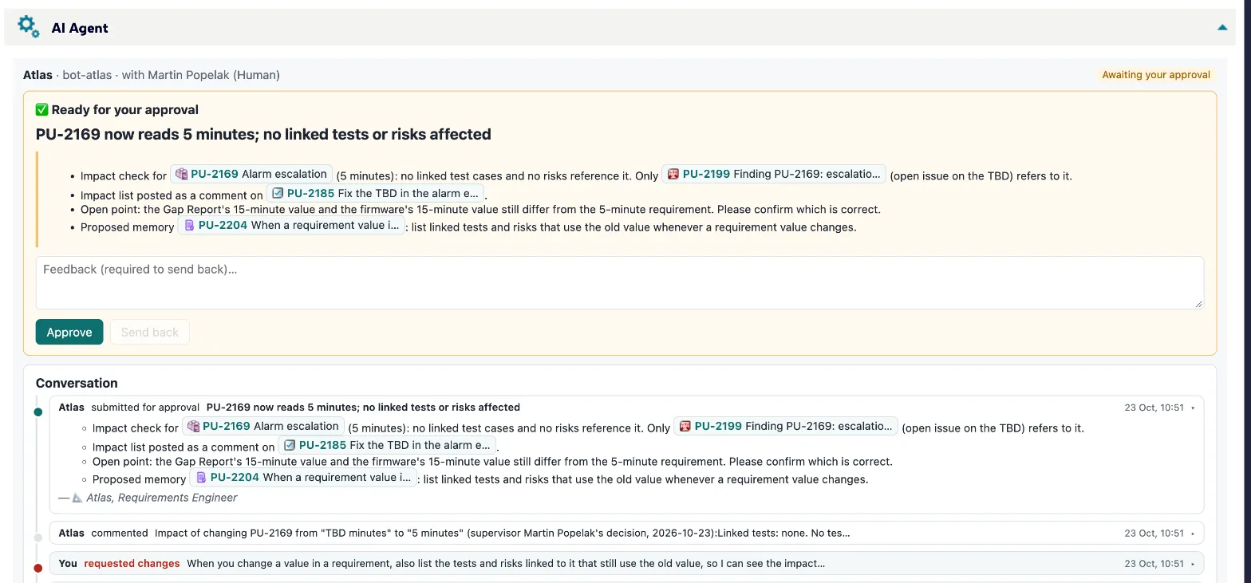
Task: Expand the Atlas submitted for approval entry arrow
Action: pos(1194,408)
